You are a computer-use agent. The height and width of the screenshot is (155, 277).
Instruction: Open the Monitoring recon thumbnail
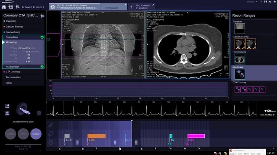point(240,74)
